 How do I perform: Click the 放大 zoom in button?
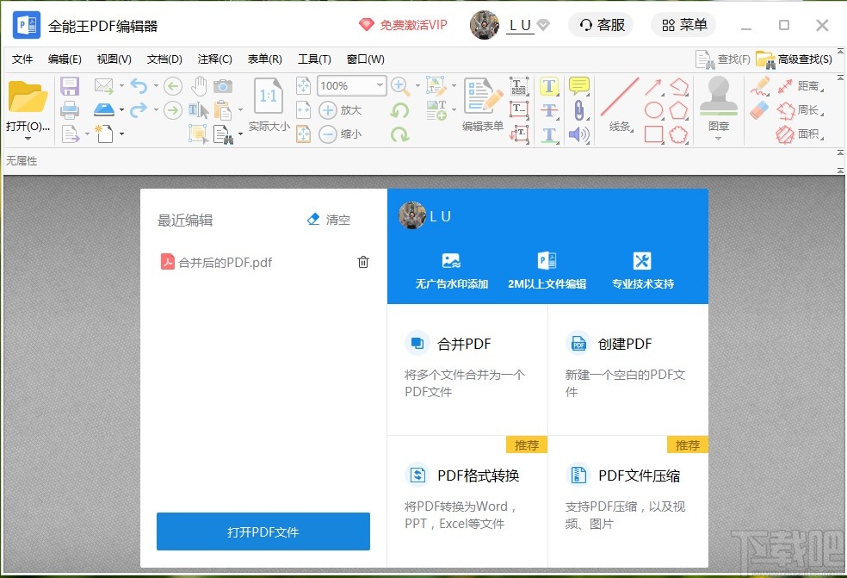point(341,110)
